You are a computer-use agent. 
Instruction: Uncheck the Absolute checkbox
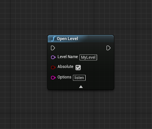click(x=78, y=68)
